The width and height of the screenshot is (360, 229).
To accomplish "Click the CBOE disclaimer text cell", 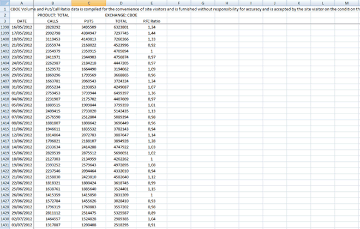I will coord(185,9).
